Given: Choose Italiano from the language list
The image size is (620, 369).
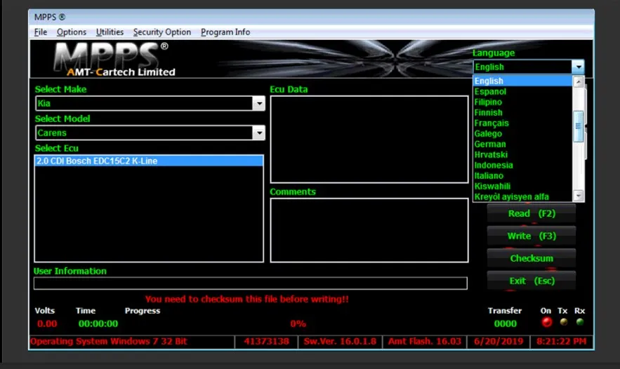Looking at the screenshot, I should (x=522, y=176).
